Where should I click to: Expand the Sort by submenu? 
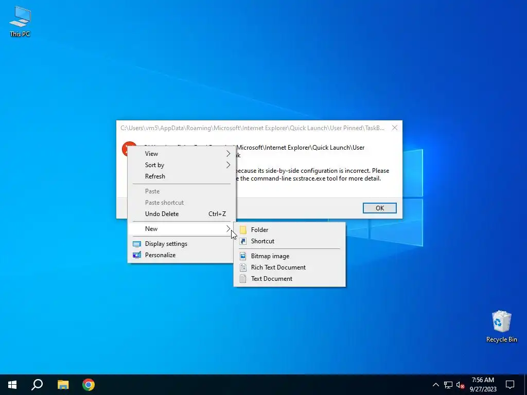coord(182,165)
